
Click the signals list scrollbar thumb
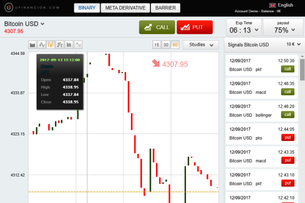coord(302,70)
